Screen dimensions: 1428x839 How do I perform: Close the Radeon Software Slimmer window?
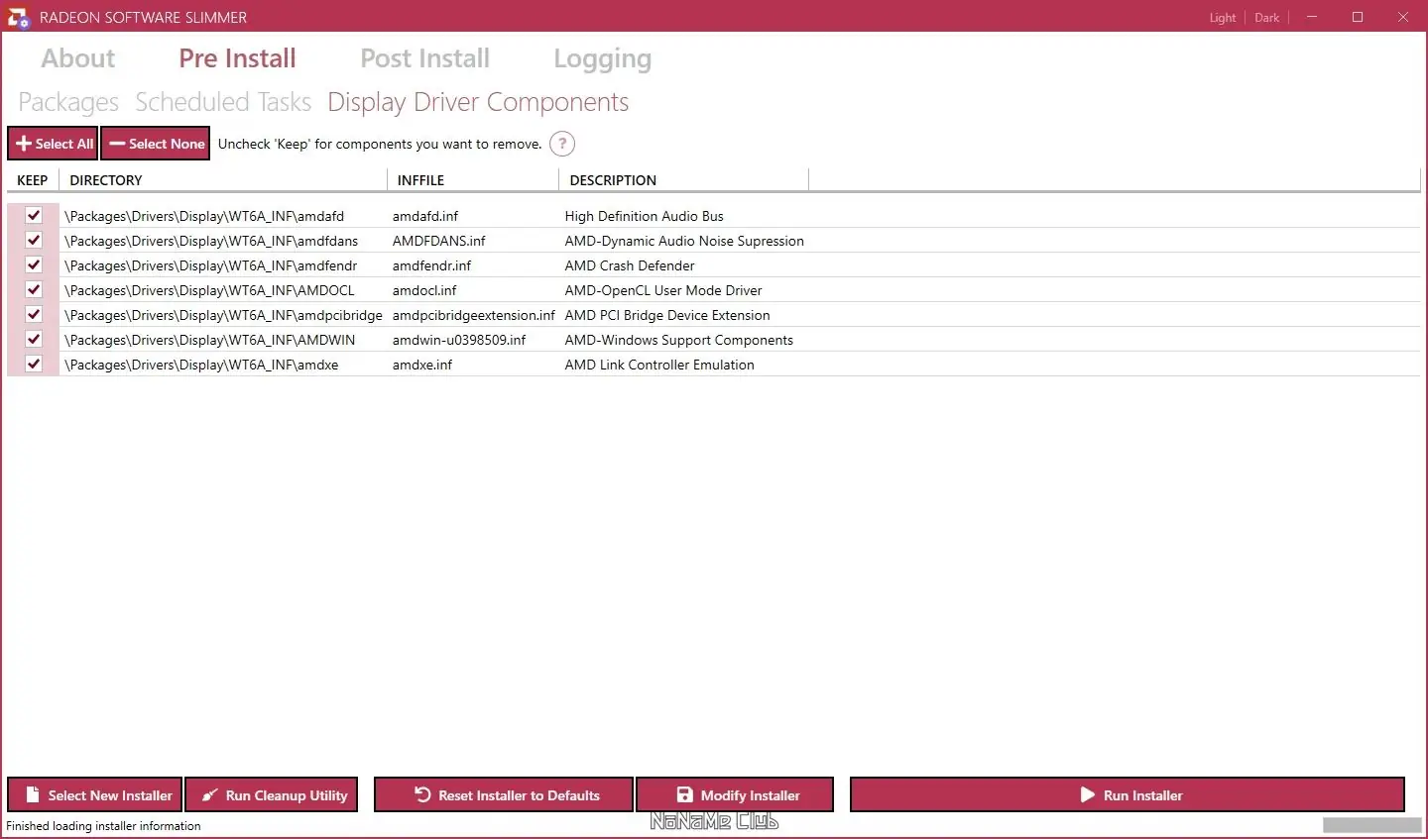1403,17
